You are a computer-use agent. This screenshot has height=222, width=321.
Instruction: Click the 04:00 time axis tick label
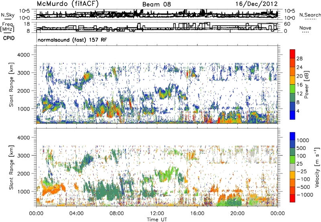76,214
